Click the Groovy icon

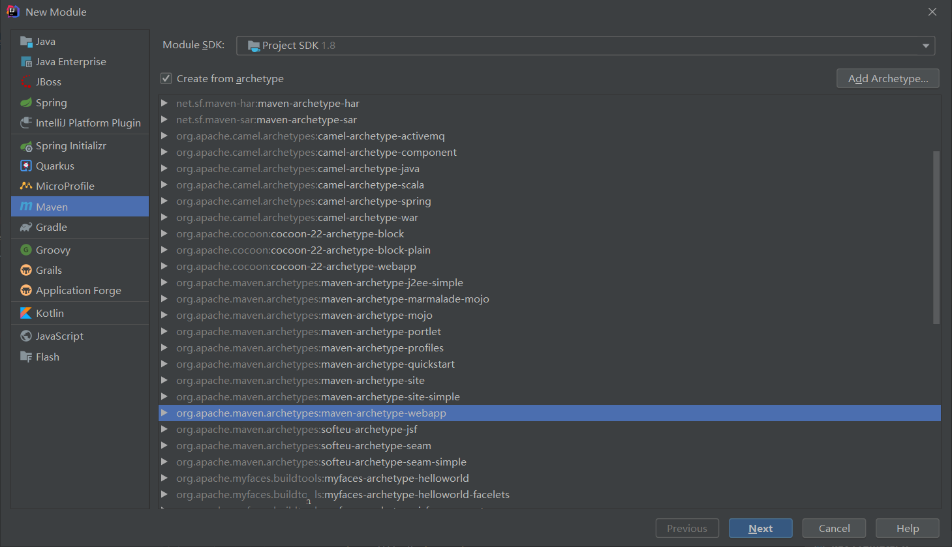pyautogui.click(x=26, y=250)
